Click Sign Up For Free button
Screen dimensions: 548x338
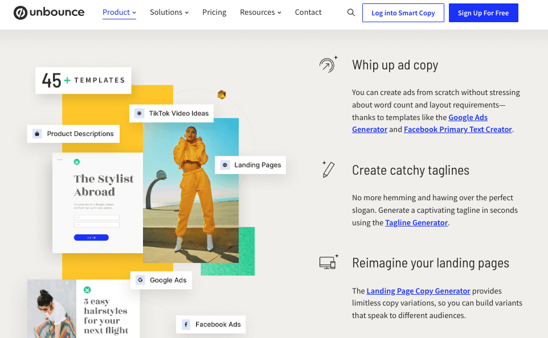(483, 13)
